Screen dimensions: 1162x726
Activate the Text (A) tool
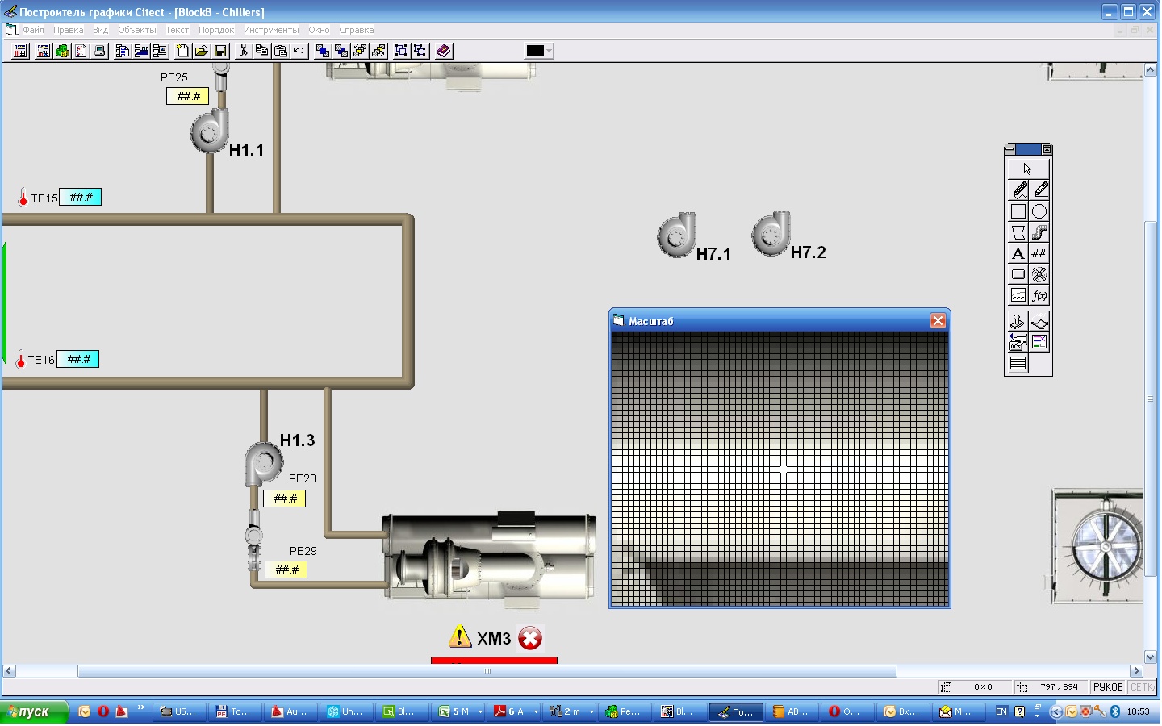coord(1018,253)
